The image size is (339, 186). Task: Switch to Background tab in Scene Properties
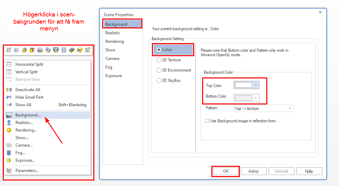click(122, 24)
